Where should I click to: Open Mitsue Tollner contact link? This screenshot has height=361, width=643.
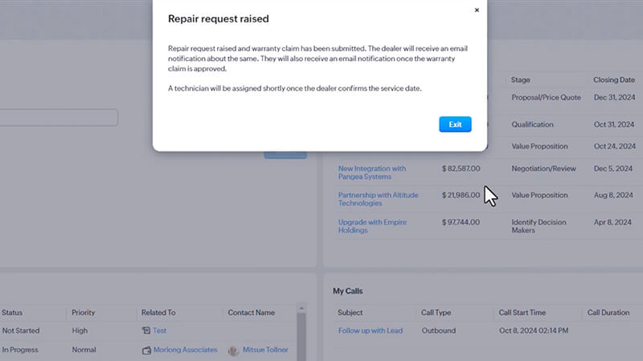(265, 350)
